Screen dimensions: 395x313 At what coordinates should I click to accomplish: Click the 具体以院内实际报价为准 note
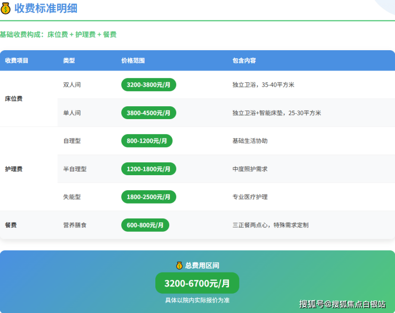(197, 300)
